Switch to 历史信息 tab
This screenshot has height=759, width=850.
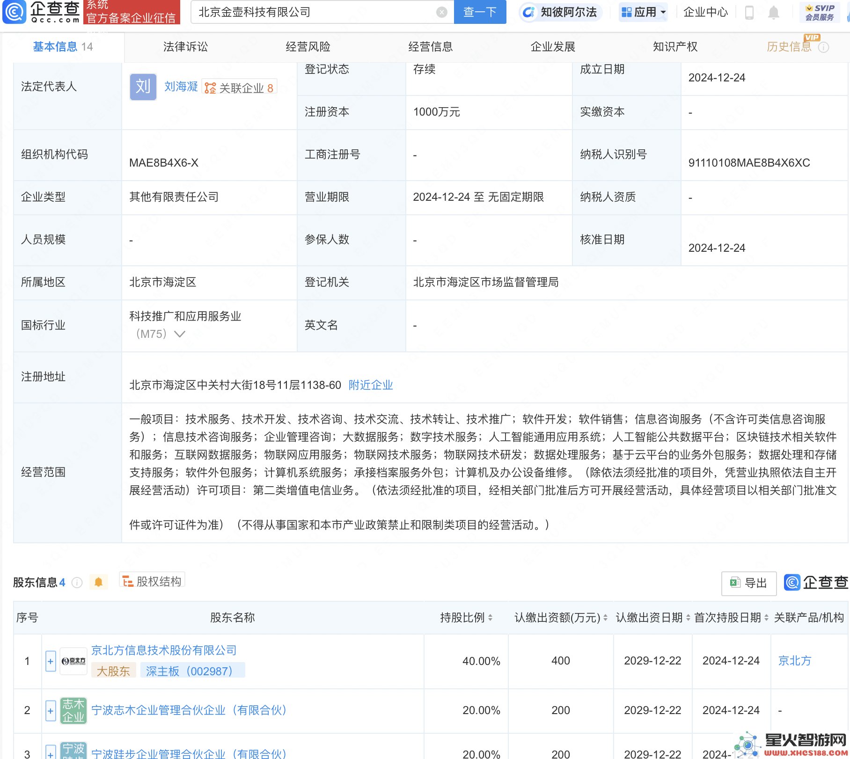pyautogui.click(x=789, y=47)
